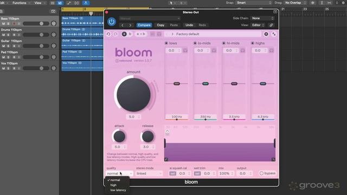Image resolution: width=347 pixels, height=195 pixels.
Task: Click the squash cal set button
Action: click(x=172, y=173)
